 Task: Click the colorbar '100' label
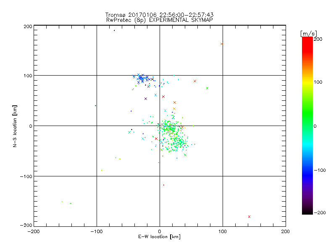pos(318,82)
